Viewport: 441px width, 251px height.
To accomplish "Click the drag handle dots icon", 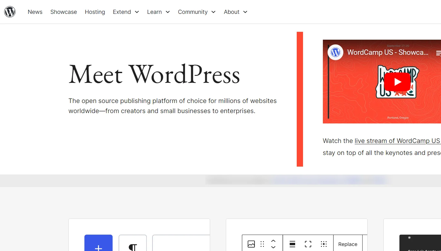I will (262, 244).
